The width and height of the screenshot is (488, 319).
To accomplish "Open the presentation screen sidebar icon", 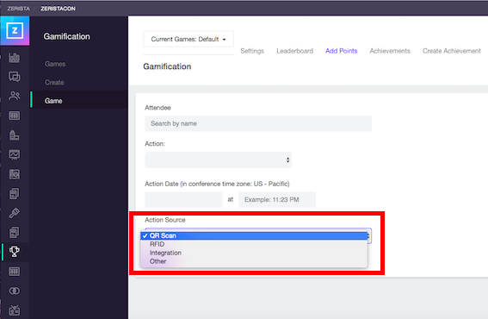I will click(x=15, y=154).
